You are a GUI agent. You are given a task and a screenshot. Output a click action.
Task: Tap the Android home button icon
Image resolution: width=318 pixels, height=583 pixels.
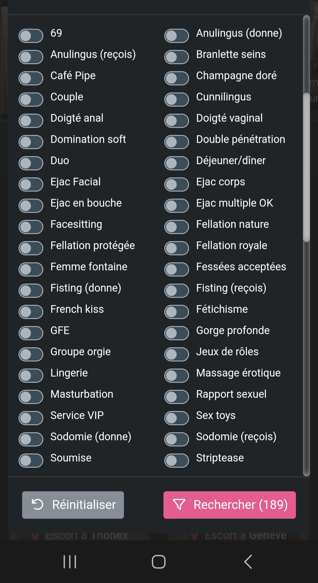pos(159,561)
